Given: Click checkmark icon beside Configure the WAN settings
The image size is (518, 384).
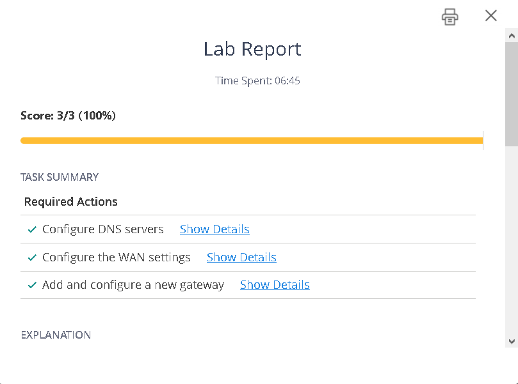Looking at the screenshot, I should (32, 258).
